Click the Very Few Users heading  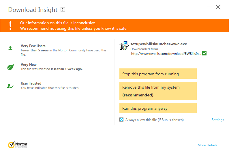tap(33, 46)
